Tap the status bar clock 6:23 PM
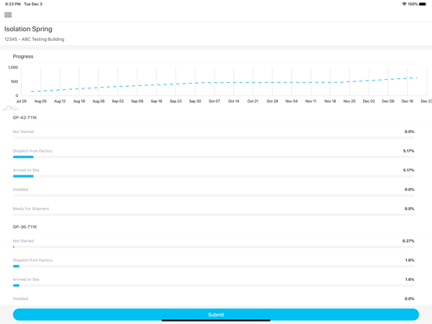The image size is (432, 324). (13, 4)
